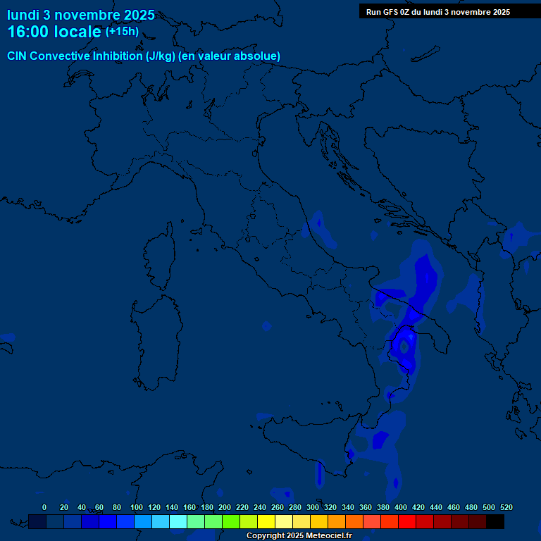Click the blue CIN patch over Sicily
Image resolution: width=541 pixels, height=541 pixels.
point(379,440)
